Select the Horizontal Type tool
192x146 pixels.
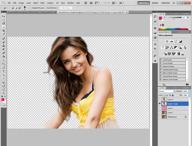(x=4, y=71)
